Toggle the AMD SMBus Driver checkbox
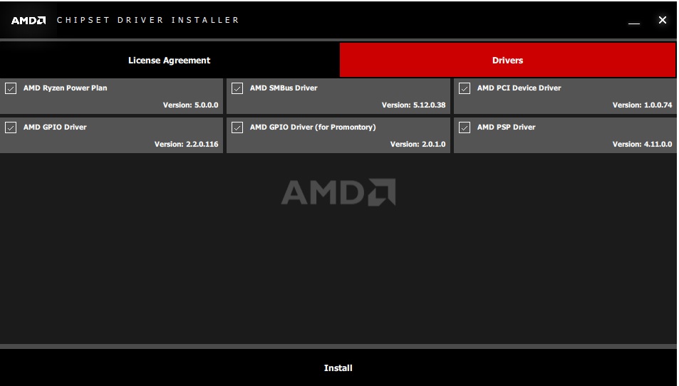Screen dimensions: 679x386 click(237, 88)
